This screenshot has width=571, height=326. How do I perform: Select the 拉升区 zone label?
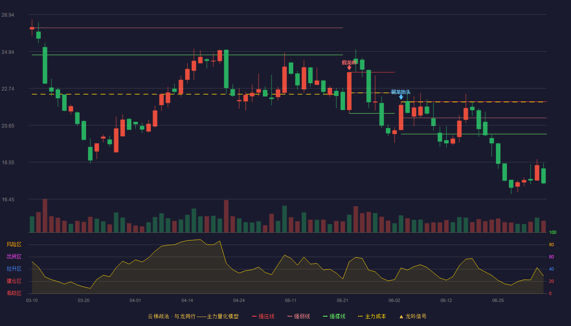coord(14,269)
